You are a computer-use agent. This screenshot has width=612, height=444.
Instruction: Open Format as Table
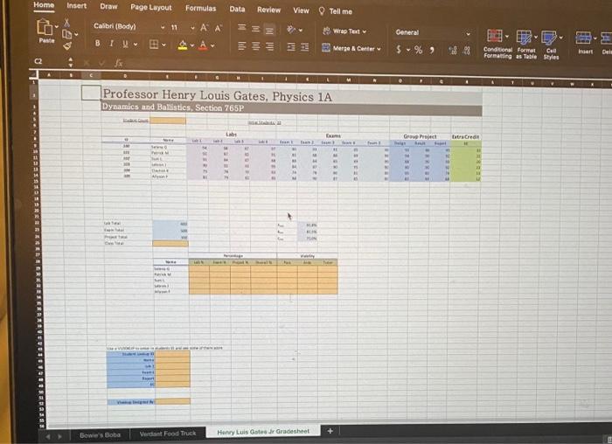click(524, 37)
